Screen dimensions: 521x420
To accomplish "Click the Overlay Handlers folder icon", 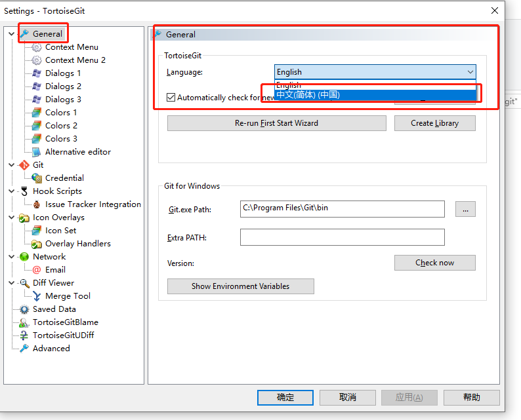I will tap(37, 244).
